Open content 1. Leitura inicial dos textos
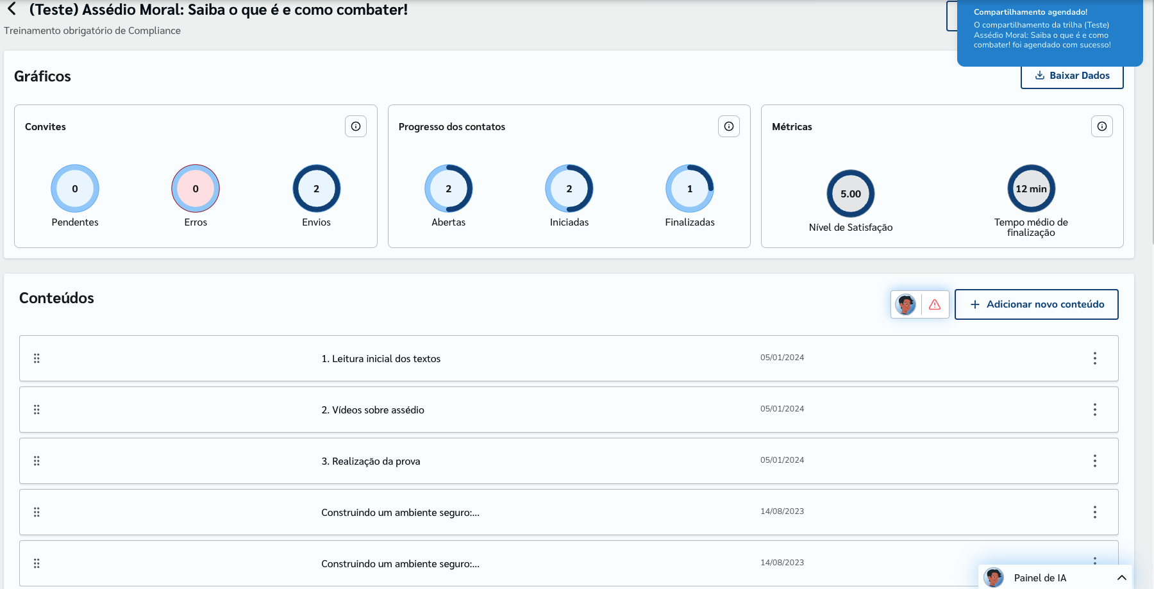This screenshot has width=1154, height=589. coord(381,359)
